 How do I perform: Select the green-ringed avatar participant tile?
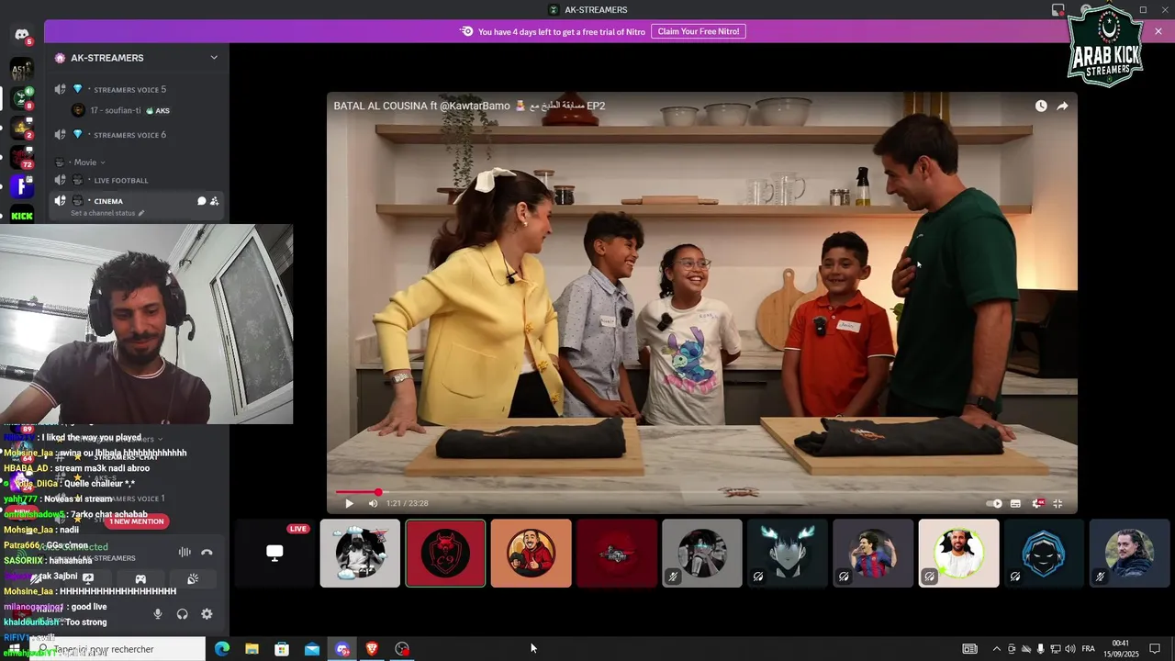pyautogui.click(x=958, y=554)
